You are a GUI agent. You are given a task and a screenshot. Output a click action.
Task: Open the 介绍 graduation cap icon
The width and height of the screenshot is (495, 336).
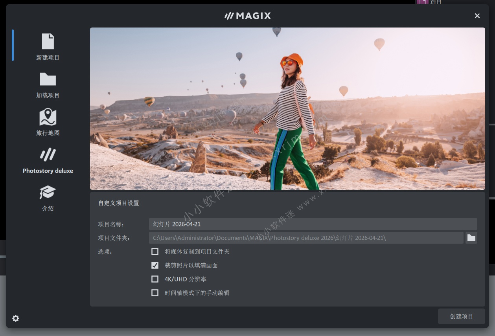pos(48,193)
